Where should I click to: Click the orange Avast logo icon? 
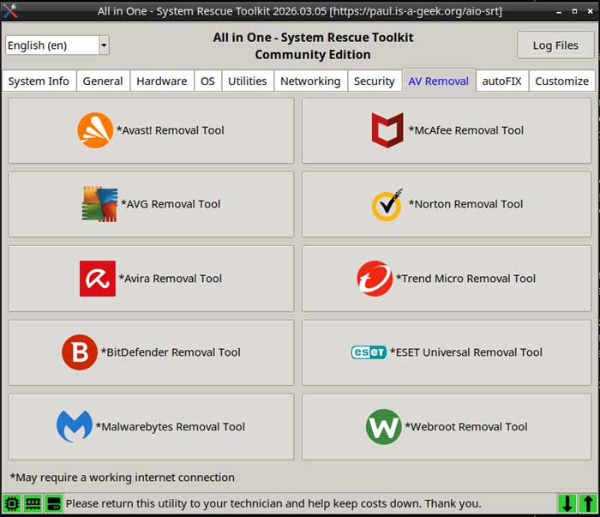(95, 130)
